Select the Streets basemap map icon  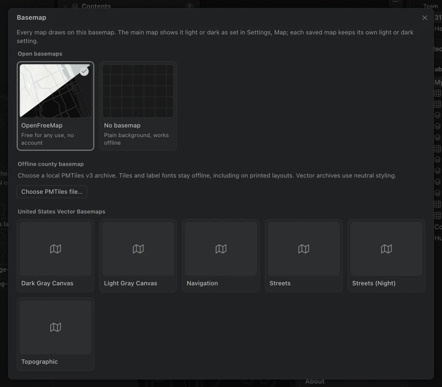(304, 249)
